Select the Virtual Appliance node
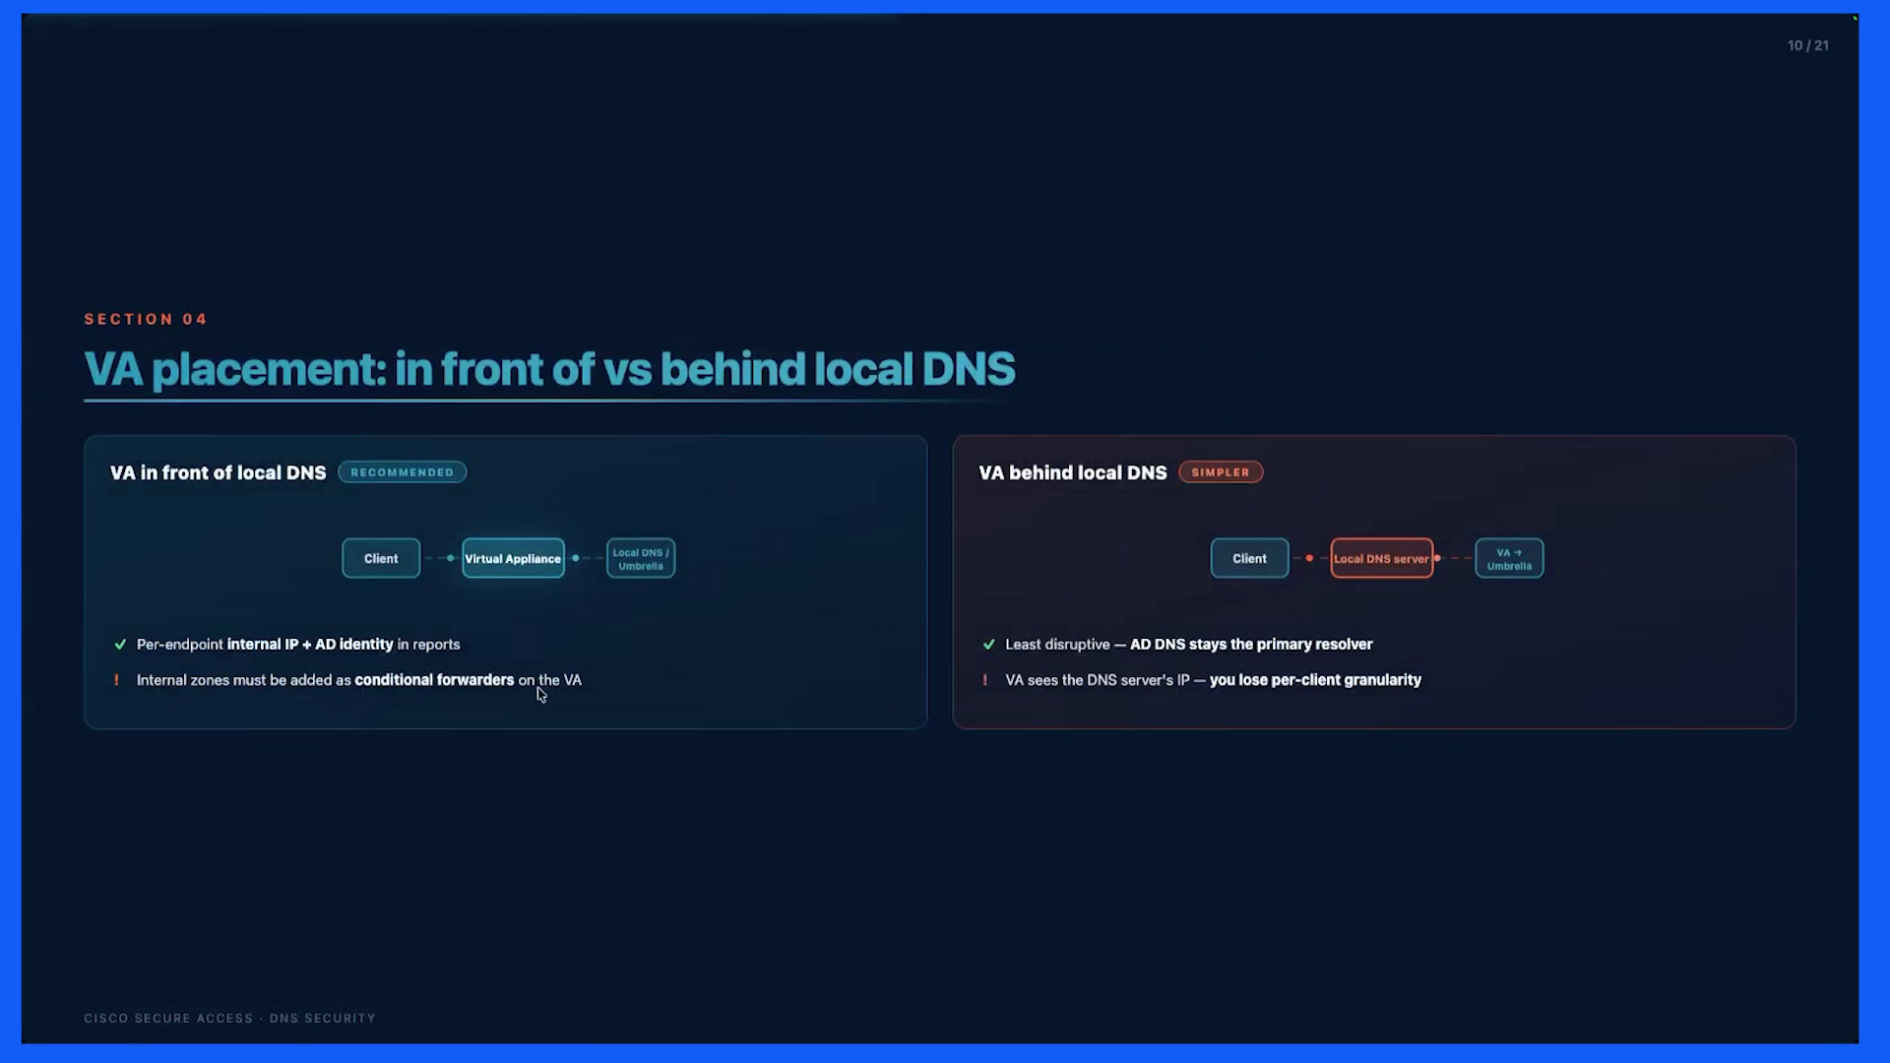The height and width of the screenshot is (1063, 1890). 513,558
